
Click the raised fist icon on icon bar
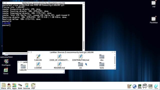click(145, 86)
